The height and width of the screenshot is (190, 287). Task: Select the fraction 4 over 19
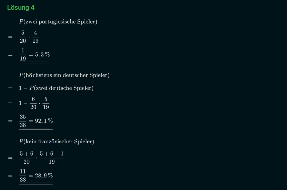(35, 37)
